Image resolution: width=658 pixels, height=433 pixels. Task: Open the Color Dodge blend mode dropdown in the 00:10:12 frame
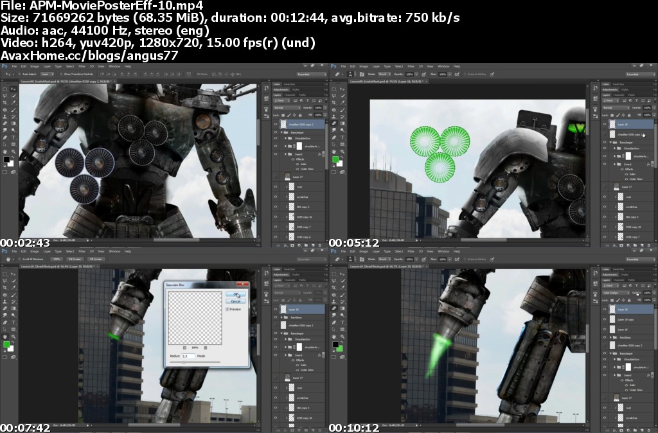pos(616,293)
